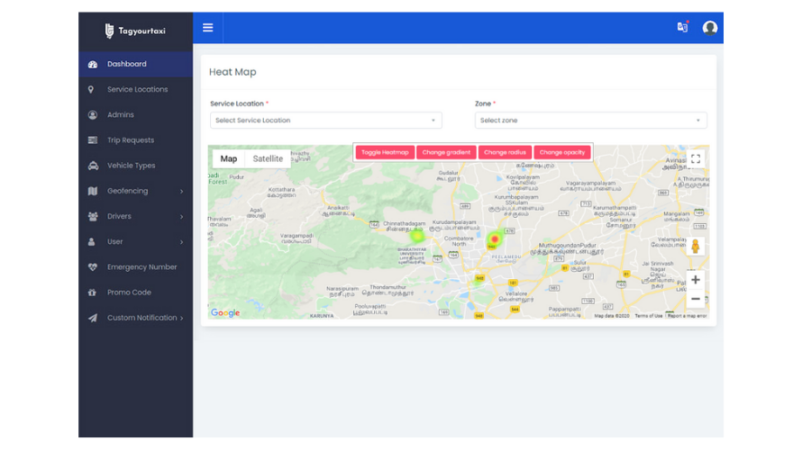The height and width of the screenshot is (450, 802).
Task: Click the hamburger menu icon
Action: [x=207, y=28]
